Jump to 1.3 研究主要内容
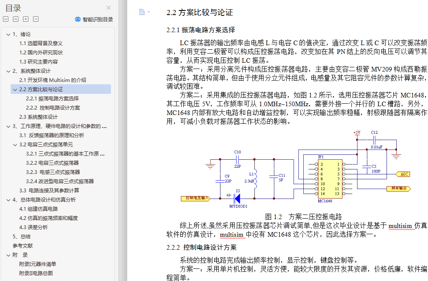 [x=38, y=61]
